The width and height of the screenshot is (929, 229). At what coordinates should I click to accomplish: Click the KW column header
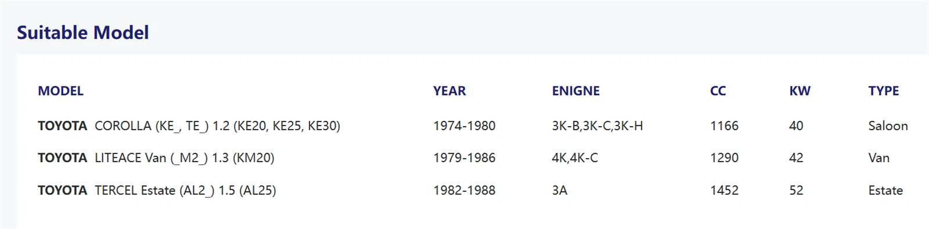tap(800, 91)
